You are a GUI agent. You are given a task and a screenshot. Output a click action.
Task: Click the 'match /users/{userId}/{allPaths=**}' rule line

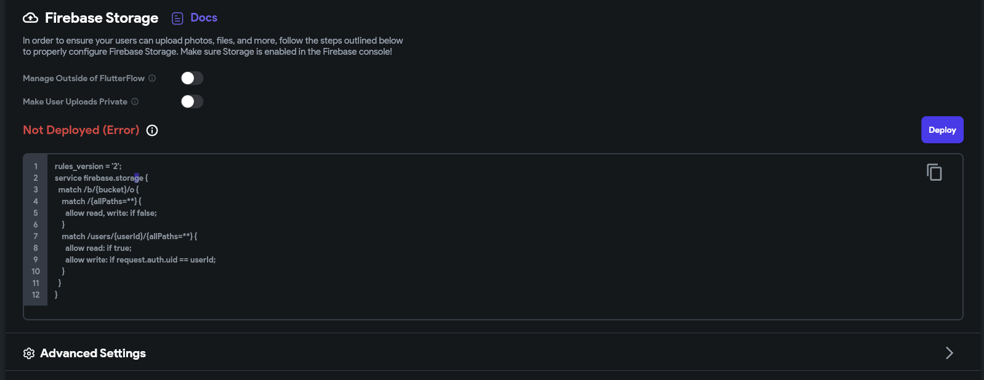point(129,236)
